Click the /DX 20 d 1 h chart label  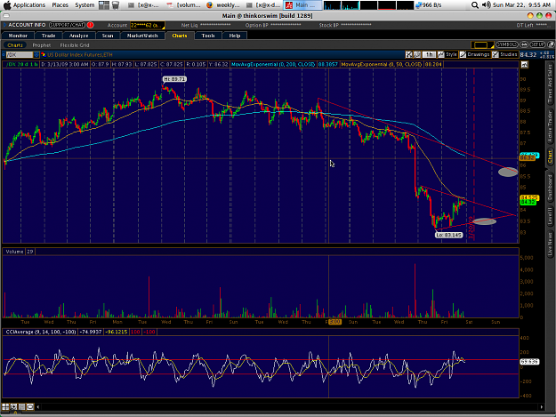coord(20,64)
